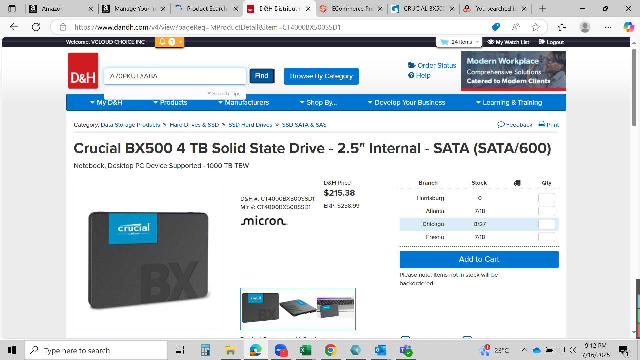Click the Harrisburg quantity field
This screenshot has height=360, width=640.
click(547, 198)
